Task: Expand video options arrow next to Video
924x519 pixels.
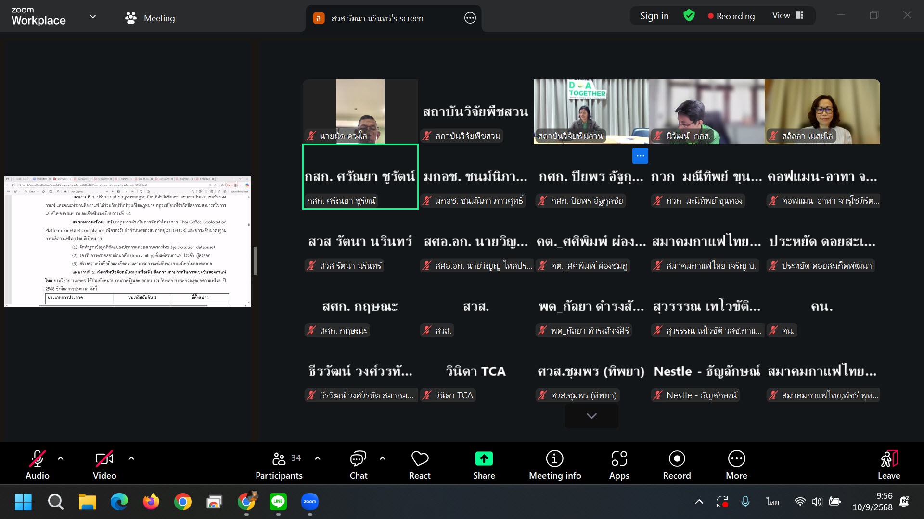Action: point(131,458)
